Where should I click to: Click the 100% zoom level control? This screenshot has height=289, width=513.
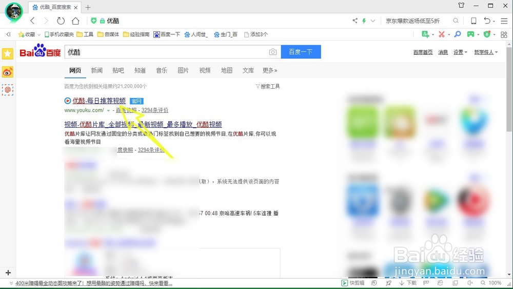click(491, 283)
